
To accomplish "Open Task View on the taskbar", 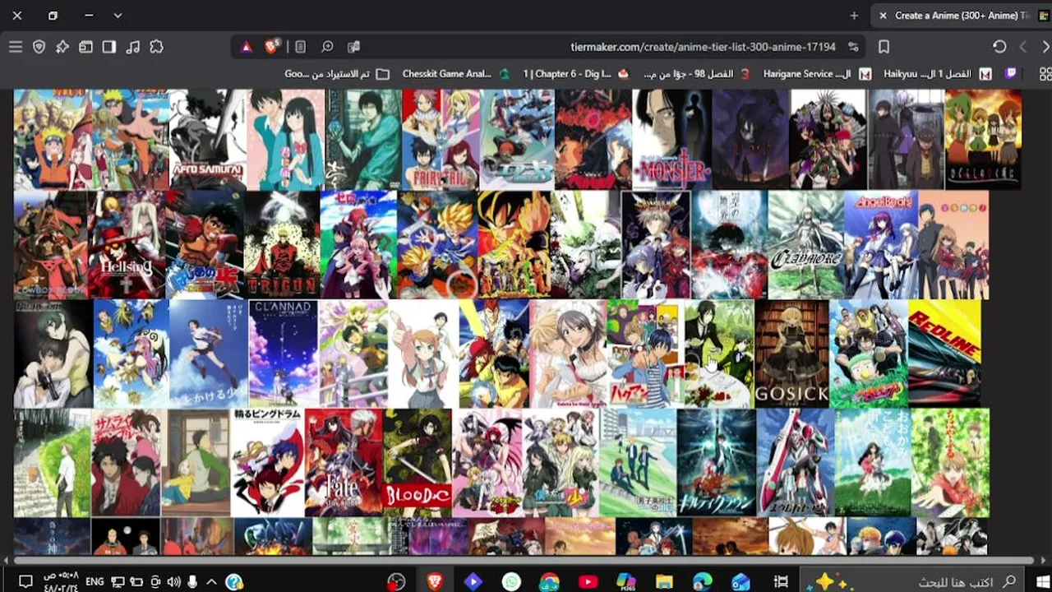I will (781, 581).
